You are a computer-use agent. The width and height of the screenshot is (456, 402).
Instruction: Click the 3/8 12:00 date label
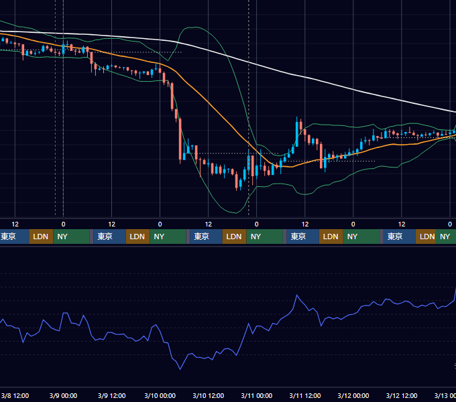tap(15, 395)
